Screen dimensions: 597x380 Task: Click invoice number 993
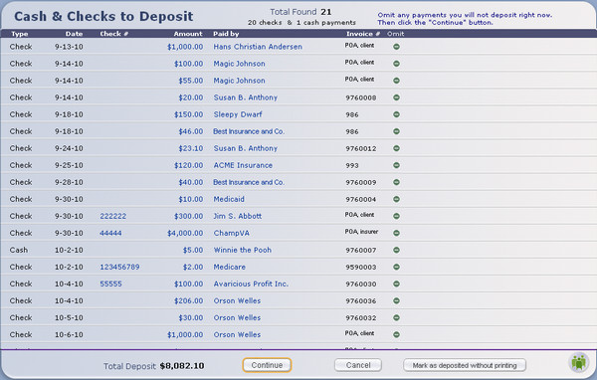(352, 166)
